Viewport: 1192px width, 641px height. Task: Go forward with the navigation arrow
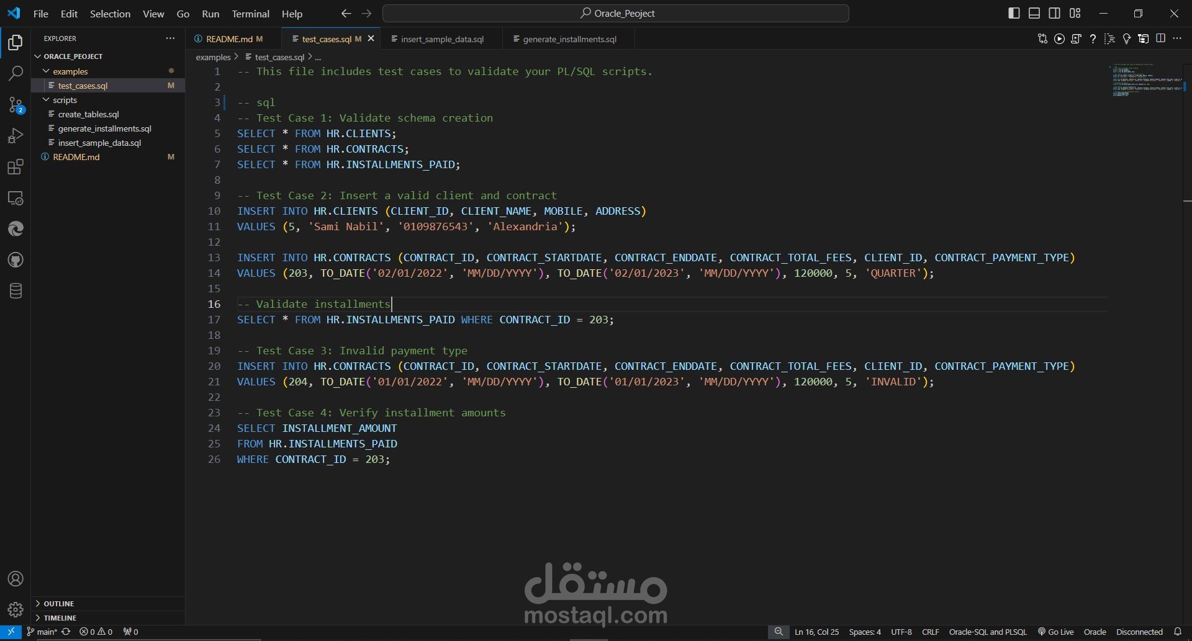(367, 13)
